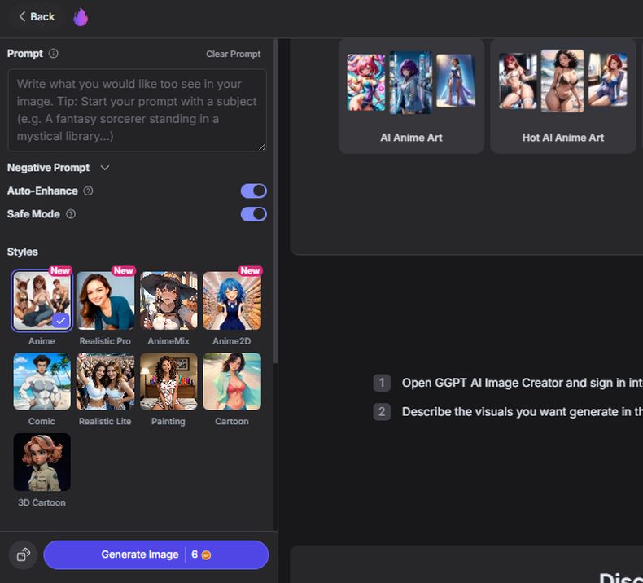The width and height of the screenshot is (643, 583).
Task: Select the AnimeMix style
Action: point(168,301)
